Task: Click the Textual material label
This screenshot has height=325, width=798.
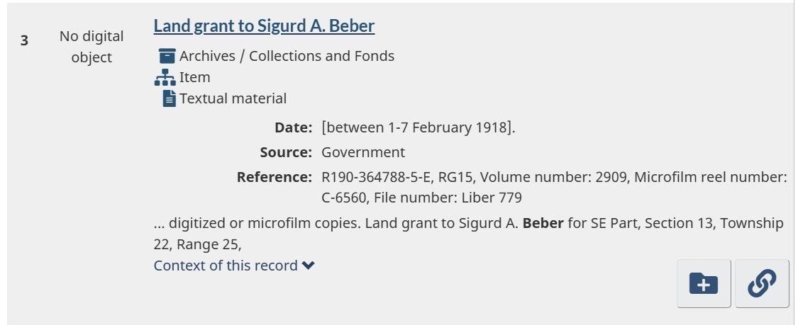Action: (x=233, y=98)
